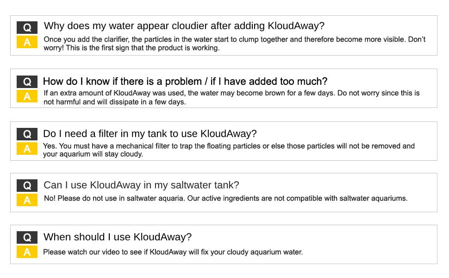
Task: Click the yellow A icon beside the brown-water answer
Action: tap(27, 96)
